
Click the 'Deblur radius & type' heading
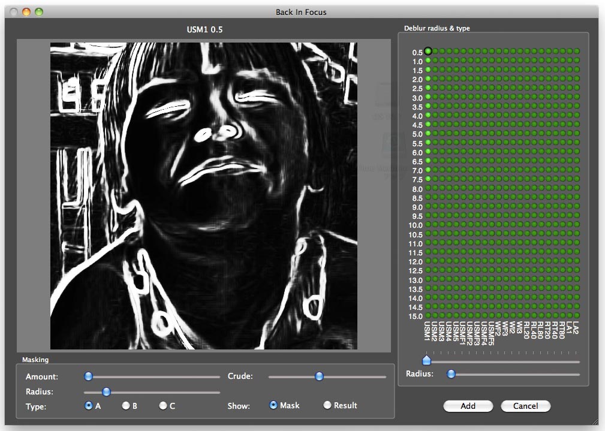click(437, 28)
